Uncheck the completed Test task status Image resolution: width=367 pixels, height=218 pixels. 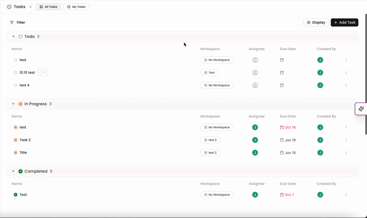16,195
